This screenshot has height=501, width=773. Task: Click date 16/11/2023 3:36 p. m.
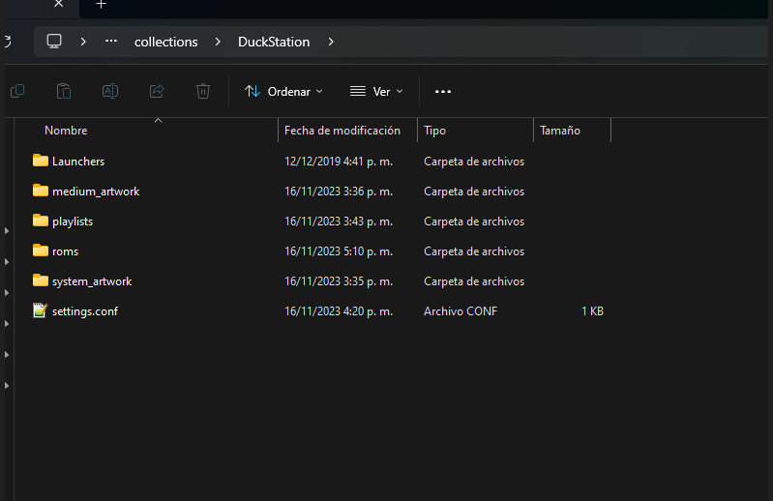(339, 192)
